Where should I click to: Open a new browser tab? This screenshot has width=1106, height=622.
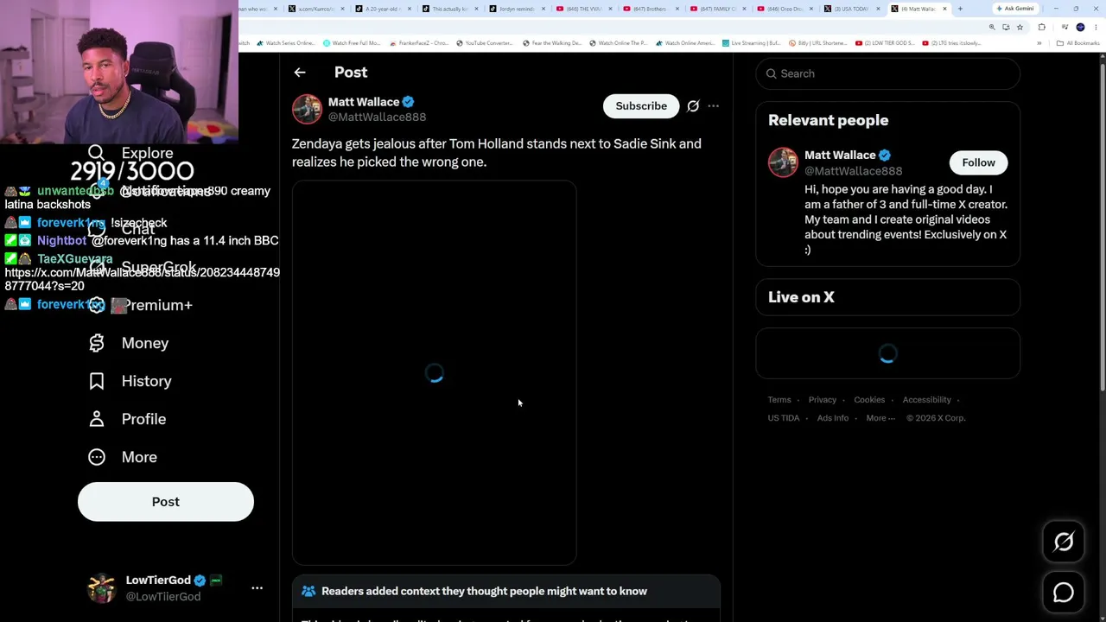(x=960, y=9)
